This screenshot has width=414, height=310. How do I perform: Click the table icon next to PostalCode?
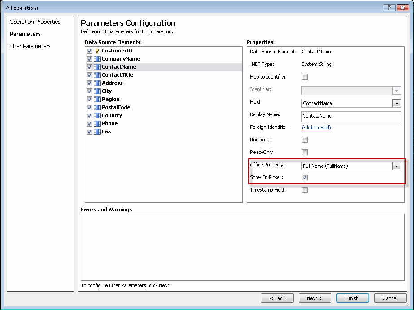pos(96,107)
